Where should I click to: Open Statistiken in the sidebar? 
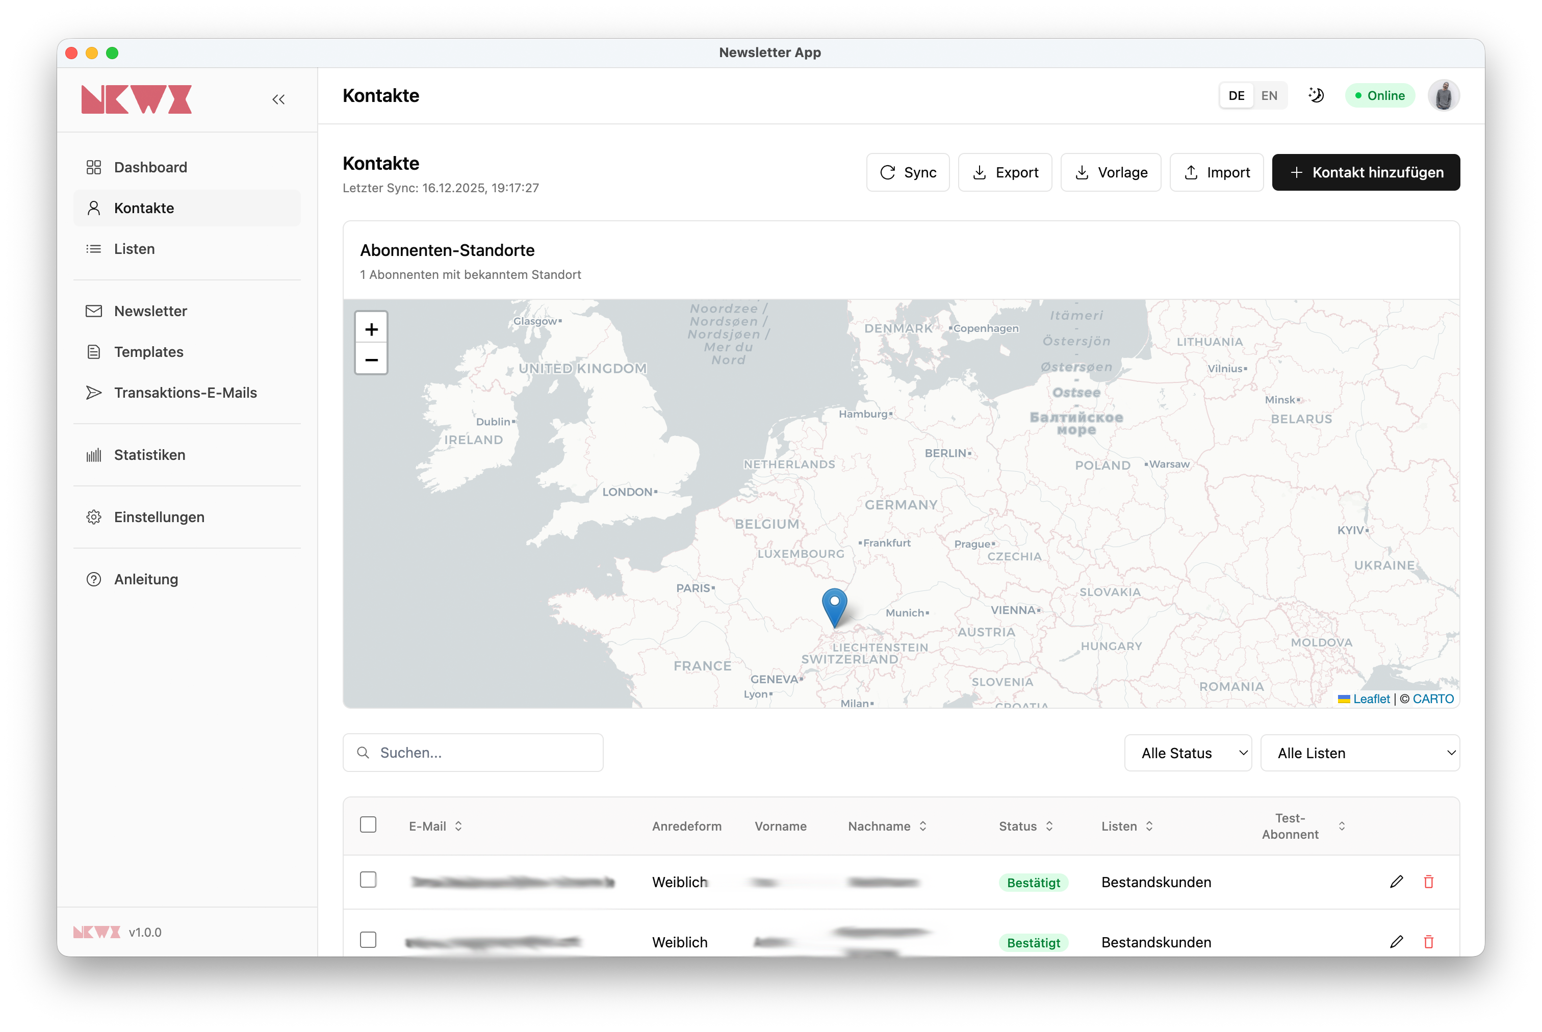click(149, 455)
